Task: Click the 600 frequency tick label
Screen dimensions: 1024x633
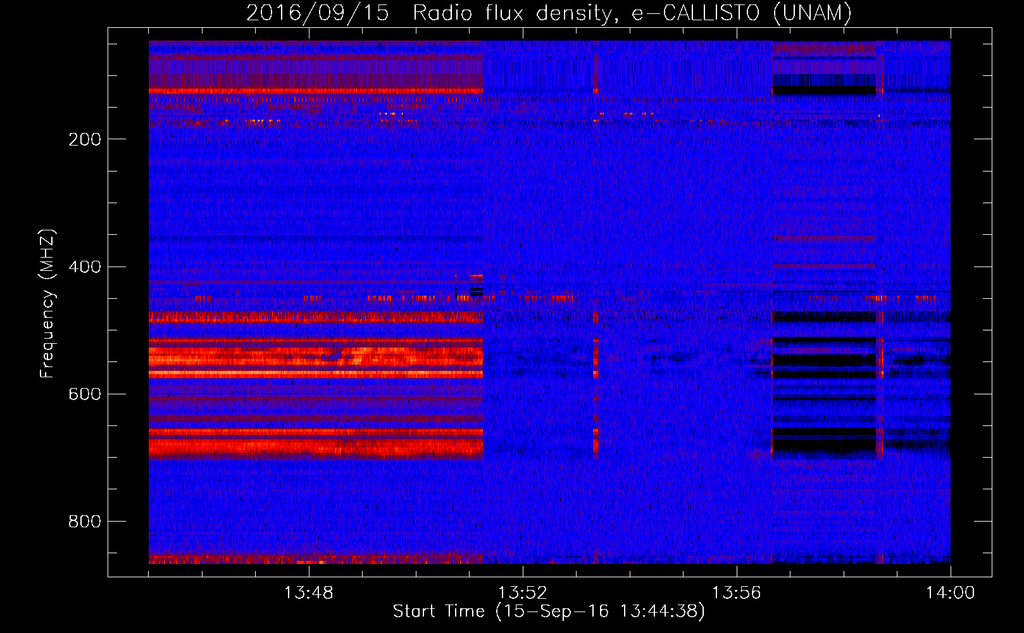Action: click(85, 394)
